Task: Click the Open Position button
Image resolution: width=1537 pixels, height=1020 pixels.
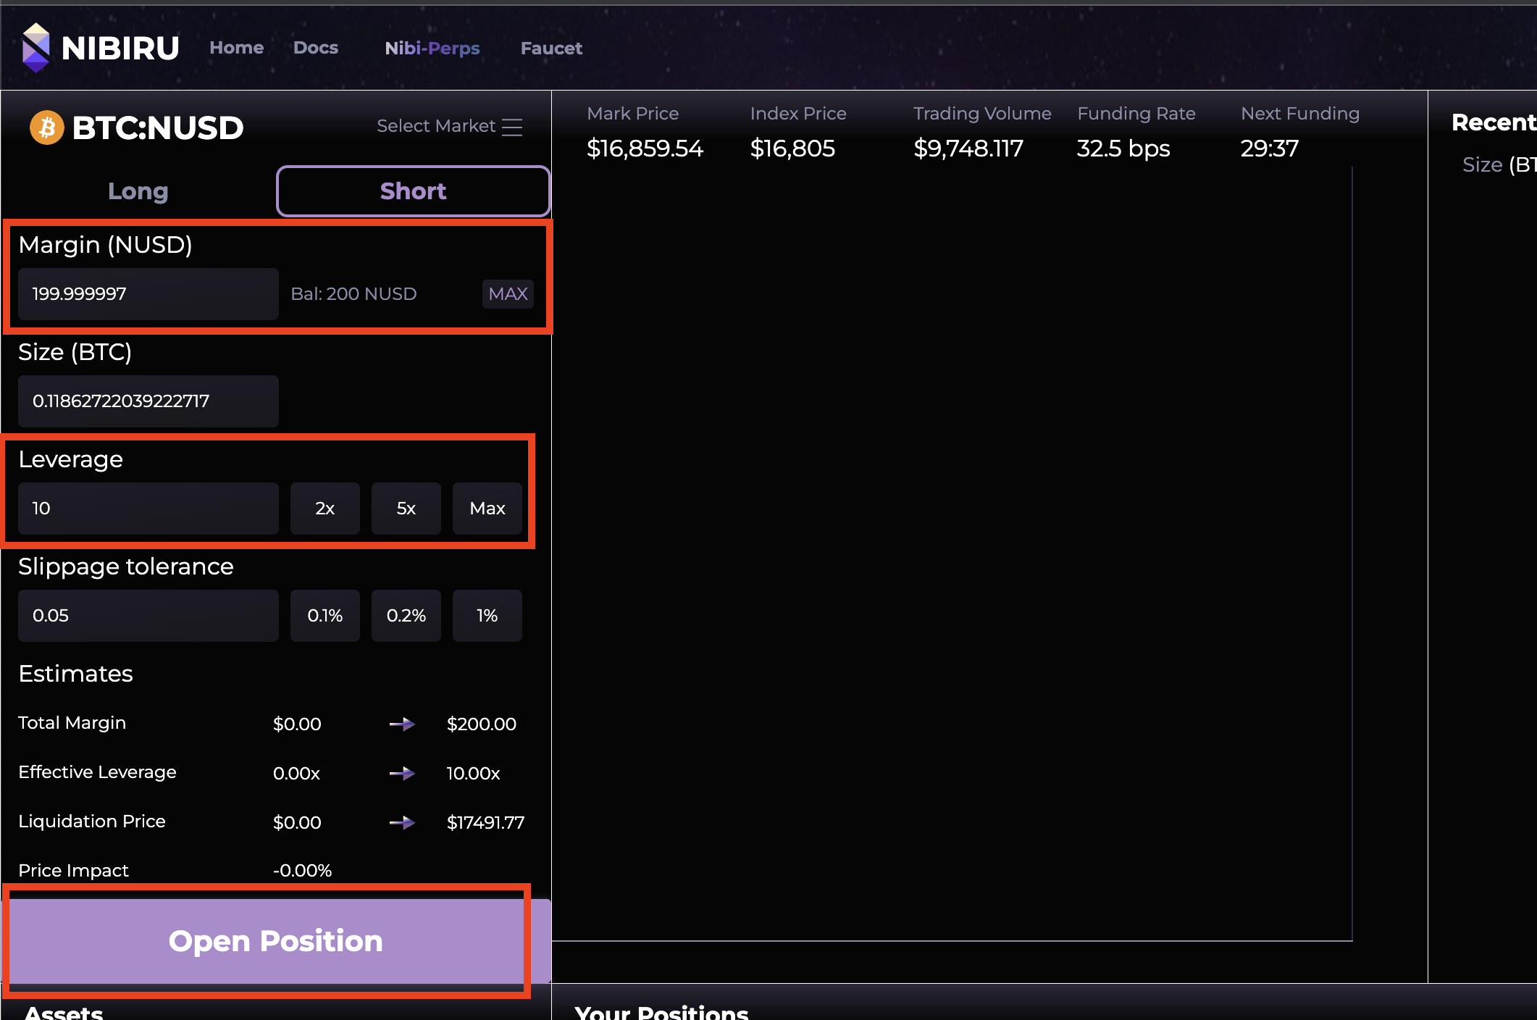Action: tap(275, 941)
